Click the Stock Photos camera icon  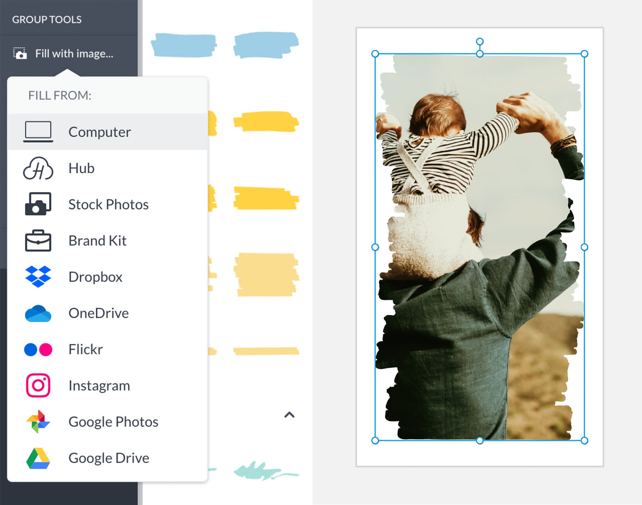(38, 204)
